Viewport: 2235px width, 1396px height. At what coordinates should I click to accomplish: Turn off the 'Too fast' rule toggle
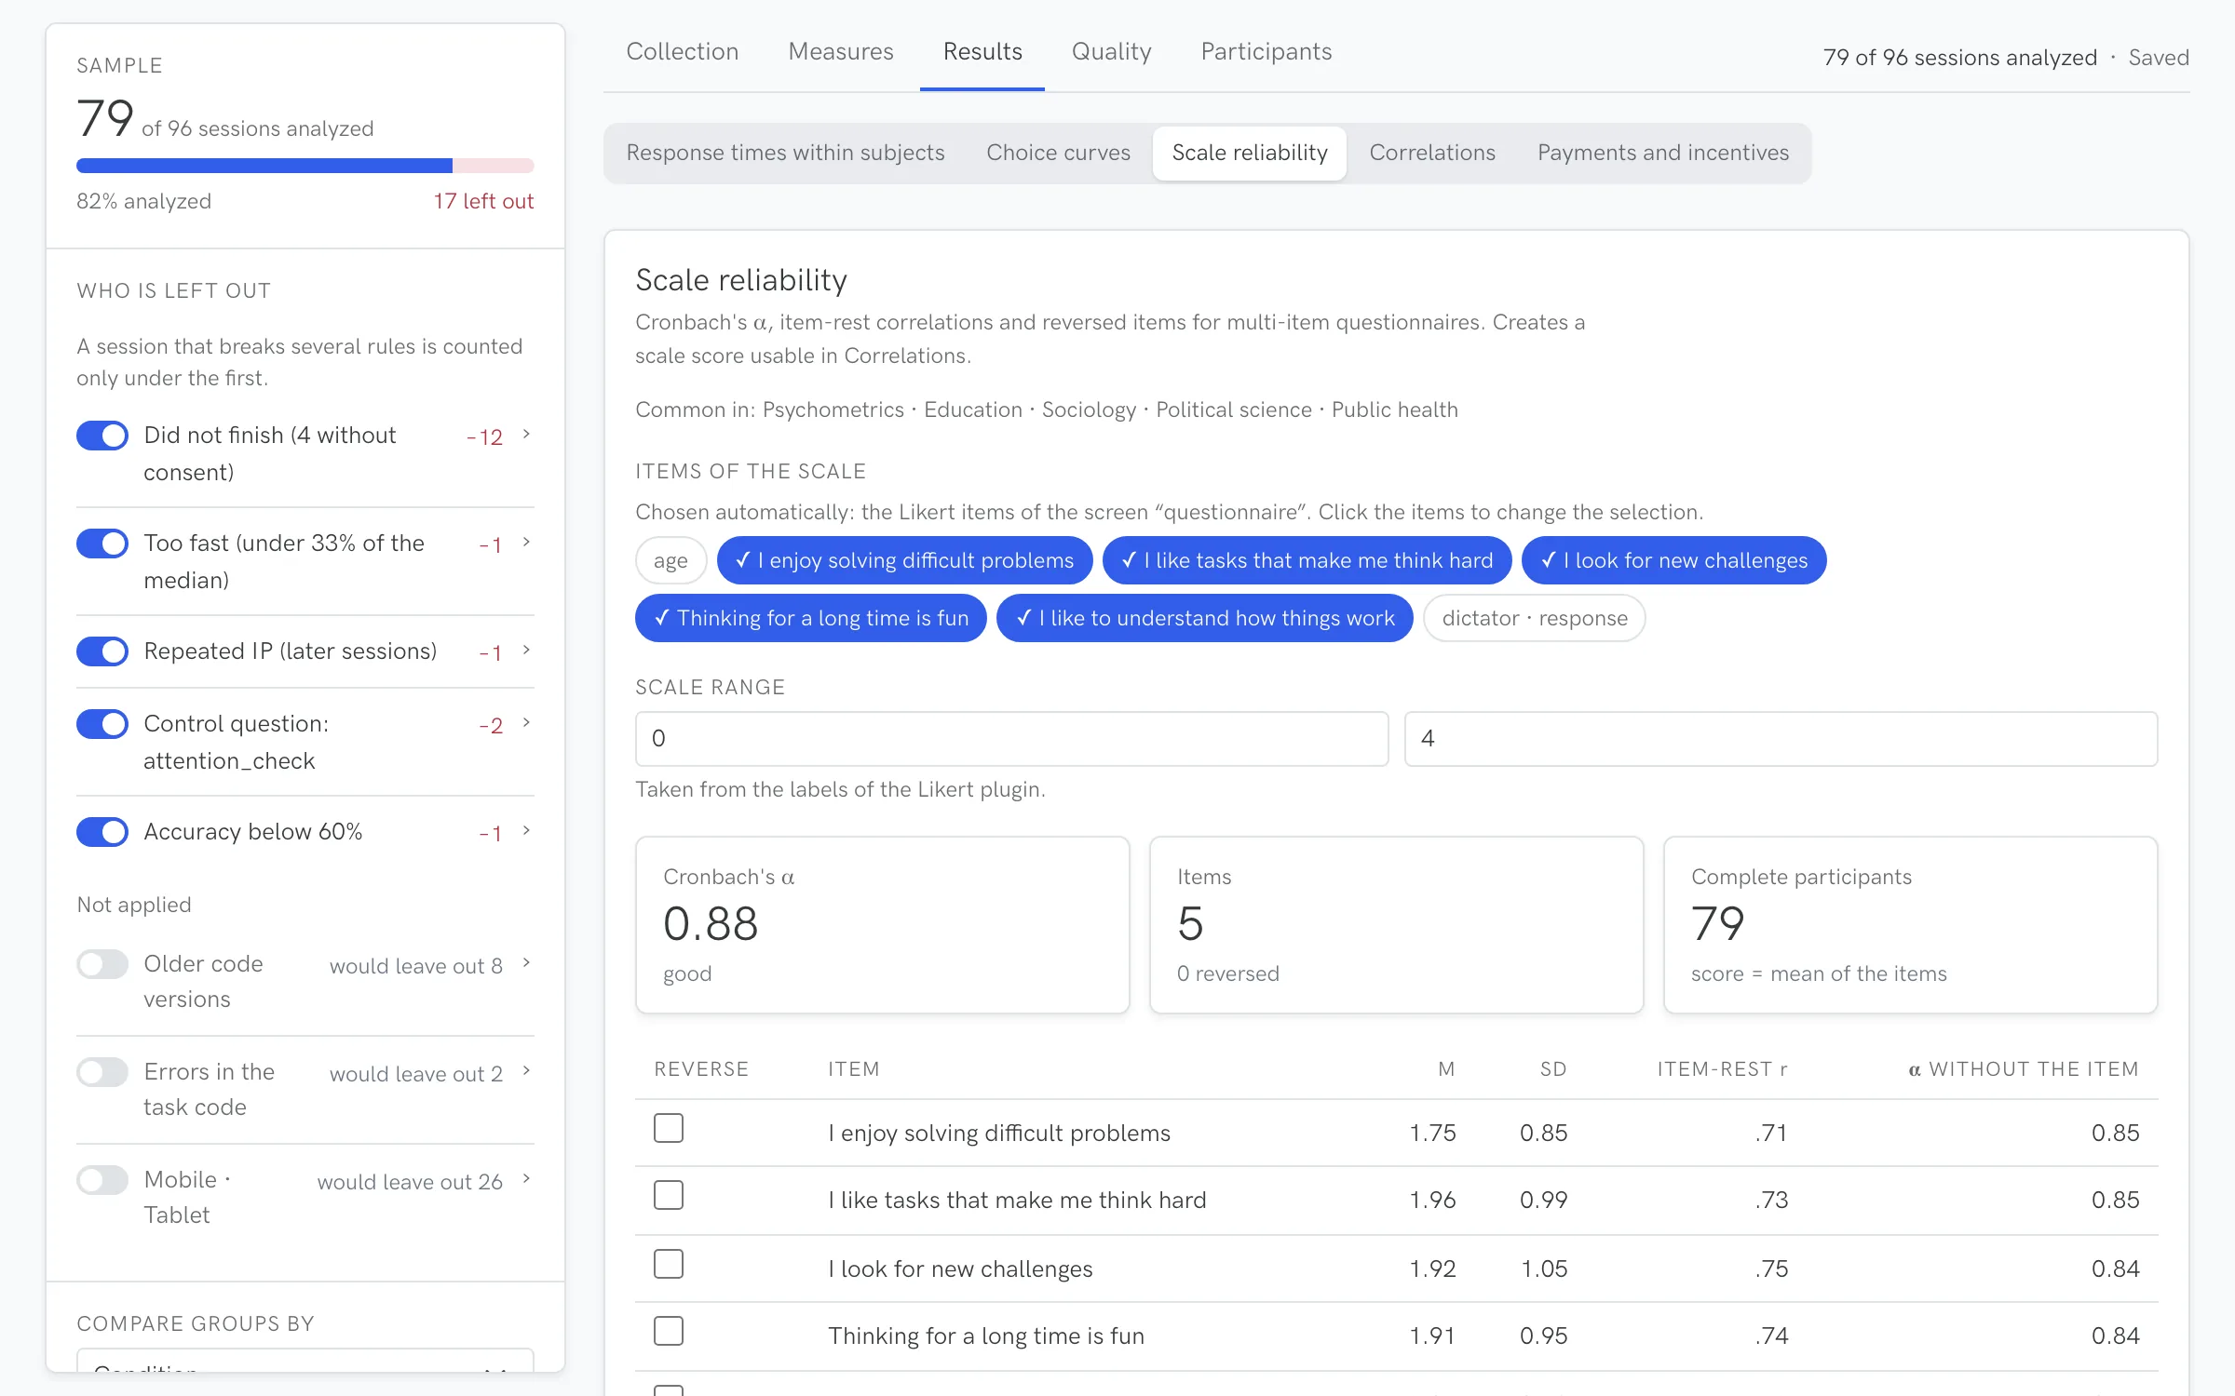tap(102, 544)
